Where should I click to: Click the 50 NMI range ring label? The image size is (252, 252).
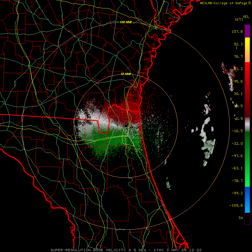click(x=126, y=74)
